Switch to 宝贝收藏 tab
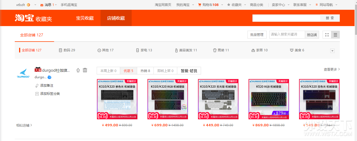This screenshot has width=357, height=141. click(x=85, y=18)
